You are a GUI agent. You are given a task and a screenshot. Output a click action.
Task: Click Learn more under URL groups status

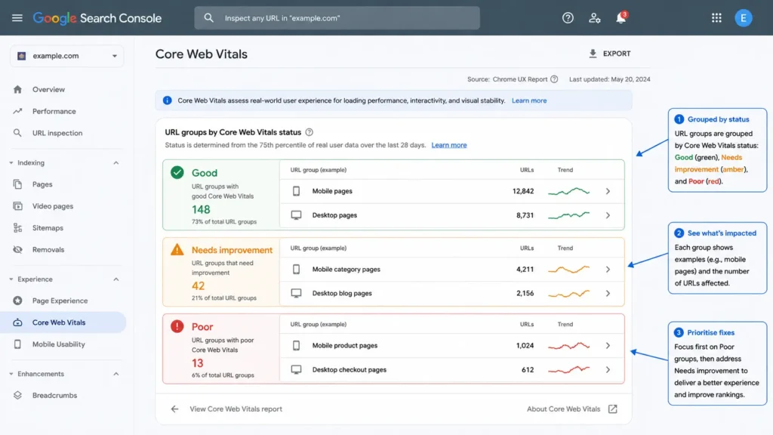pos(449,145)
